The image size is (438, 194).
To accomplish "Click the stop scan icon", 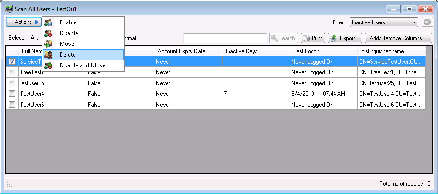I will (427, 22).
